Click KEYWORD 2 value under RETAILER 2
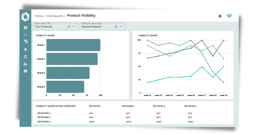The height and width of the screenshot is (135, 258). point(128,117)
